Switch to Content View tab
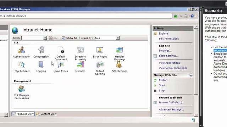 point(46,114)
